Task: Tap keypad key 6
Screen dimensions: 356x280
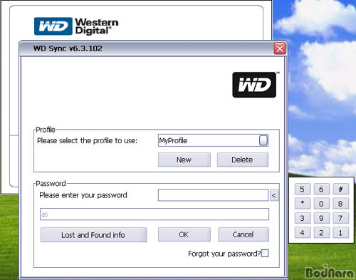Action: pyautogui.click(x=321, y=189)
